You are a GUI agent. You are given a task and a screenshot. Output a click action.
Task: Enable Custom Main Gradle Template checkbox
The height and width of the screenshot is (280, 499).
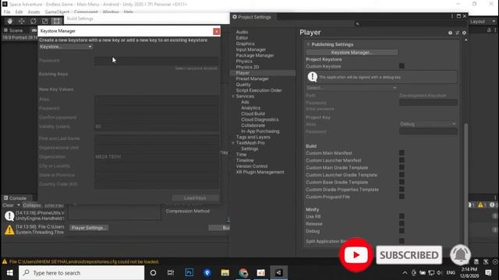coord(402,168)
